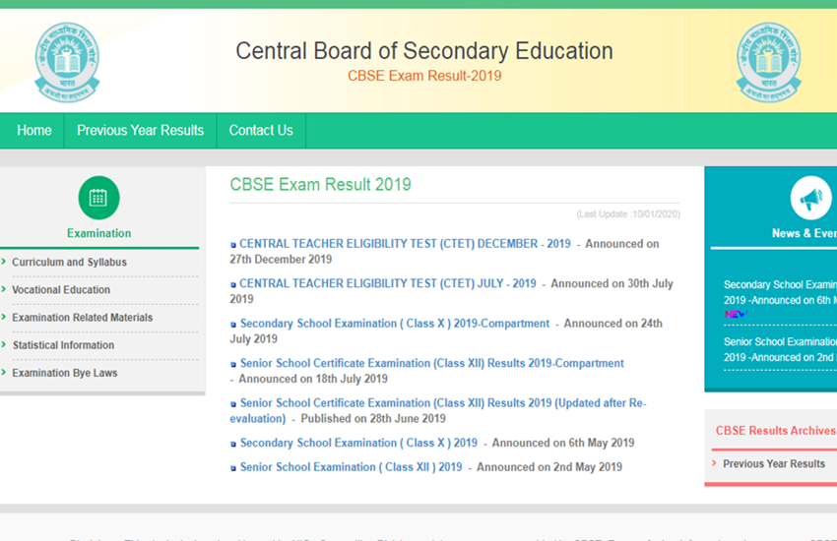This screenshot has height=541, width=837.
Task: Click the bullet icon before CTET December 2019
Action: pyautogui.click(x=233, y=245)
